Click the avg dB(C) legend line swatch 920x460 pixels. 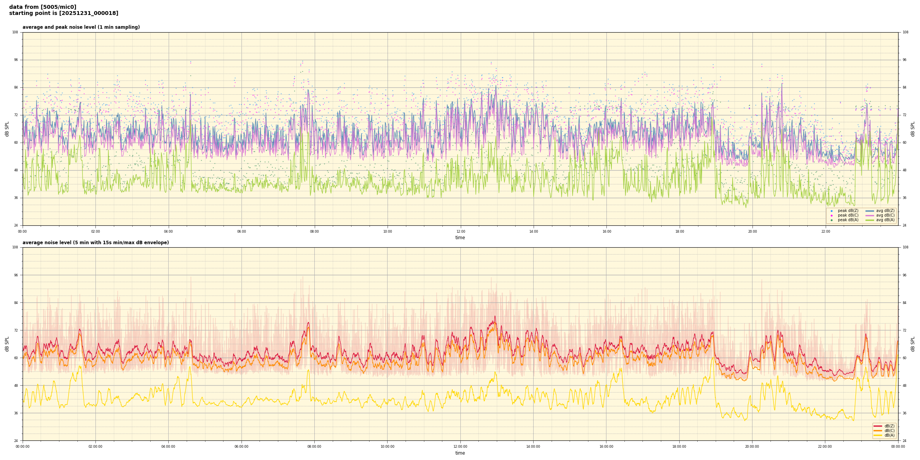point(870,215)
